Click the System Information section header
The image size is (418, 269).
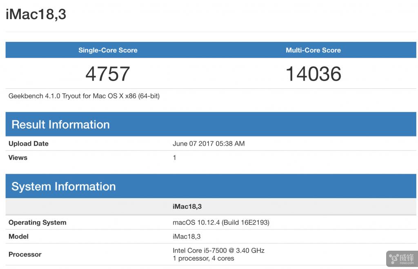tap(64, 186)
